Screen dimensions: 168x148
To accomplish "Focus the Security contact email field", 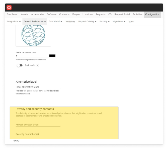I will click(38, 134).
